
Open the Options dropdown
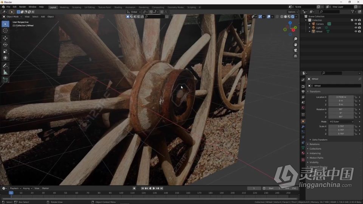[293, 12]
